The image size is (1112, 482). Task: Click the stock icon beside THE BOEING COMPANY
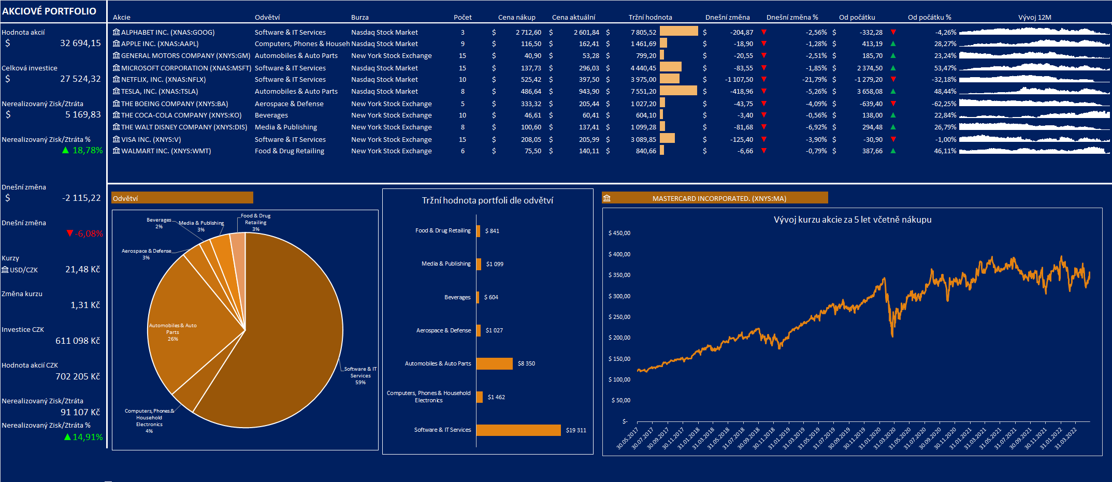(x=117, y=104)
